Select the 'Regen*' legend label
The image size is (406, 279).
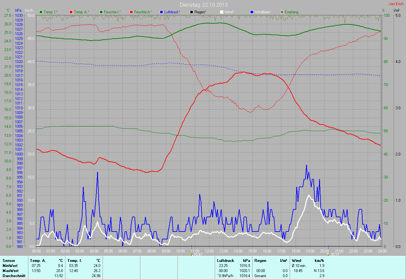pyautogui.click(x=200, y=12)
